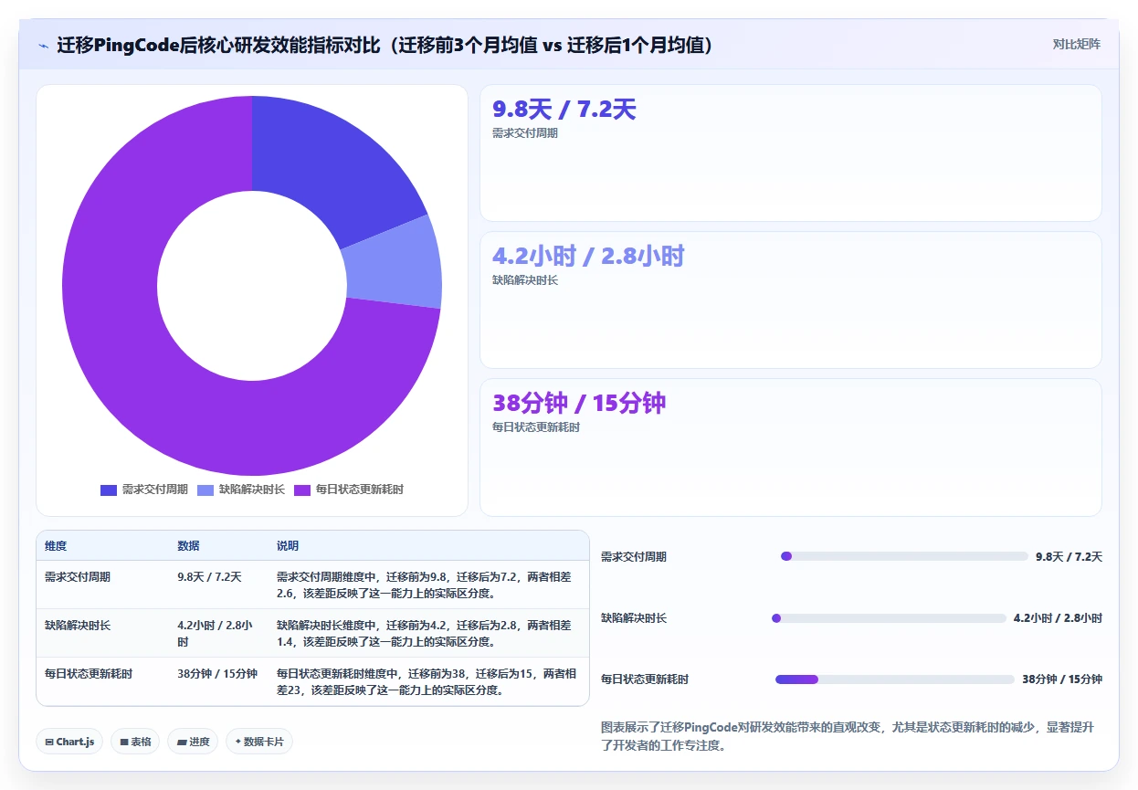
Task: Click the 4.2小时 / 2.8小时 metric card value
Action: [x=588, y=257]
